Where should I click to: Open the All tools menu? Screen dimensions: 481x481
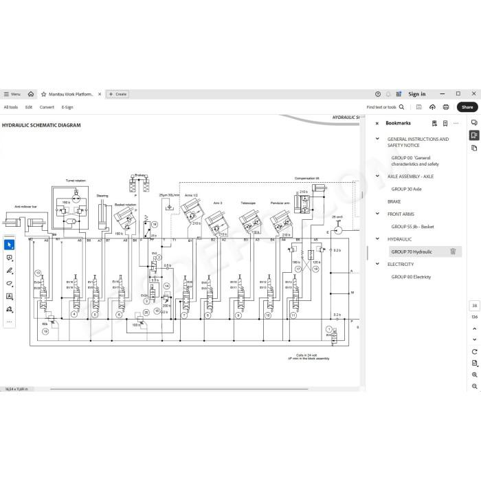[x=11, y=107]
